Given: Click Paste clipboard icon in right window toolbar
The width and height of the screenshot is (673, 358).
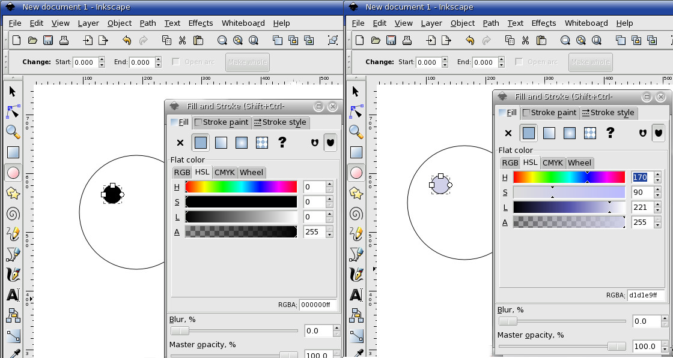Looking at the screenshot, I should (x=541, y=40).
